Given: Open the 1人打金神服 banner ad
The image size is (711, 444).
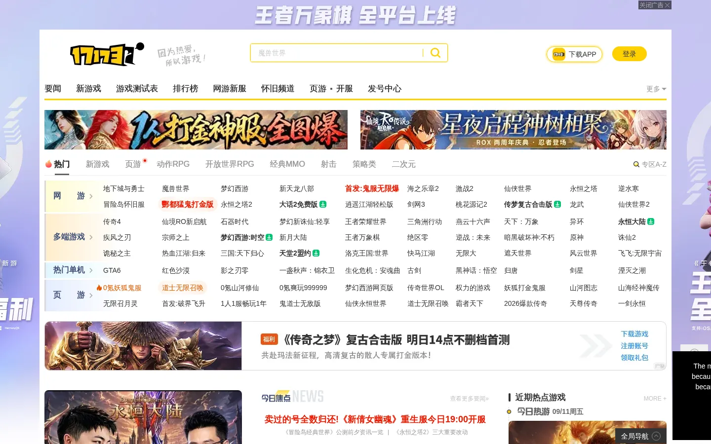Looking at the screenshot, I should click(196, 130).
